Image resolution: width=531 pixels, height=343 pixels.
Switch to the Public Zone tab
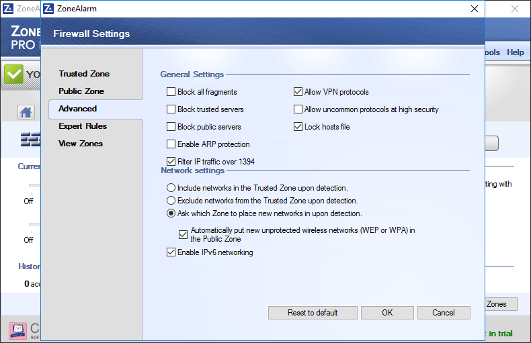click(x=81, y=91)
